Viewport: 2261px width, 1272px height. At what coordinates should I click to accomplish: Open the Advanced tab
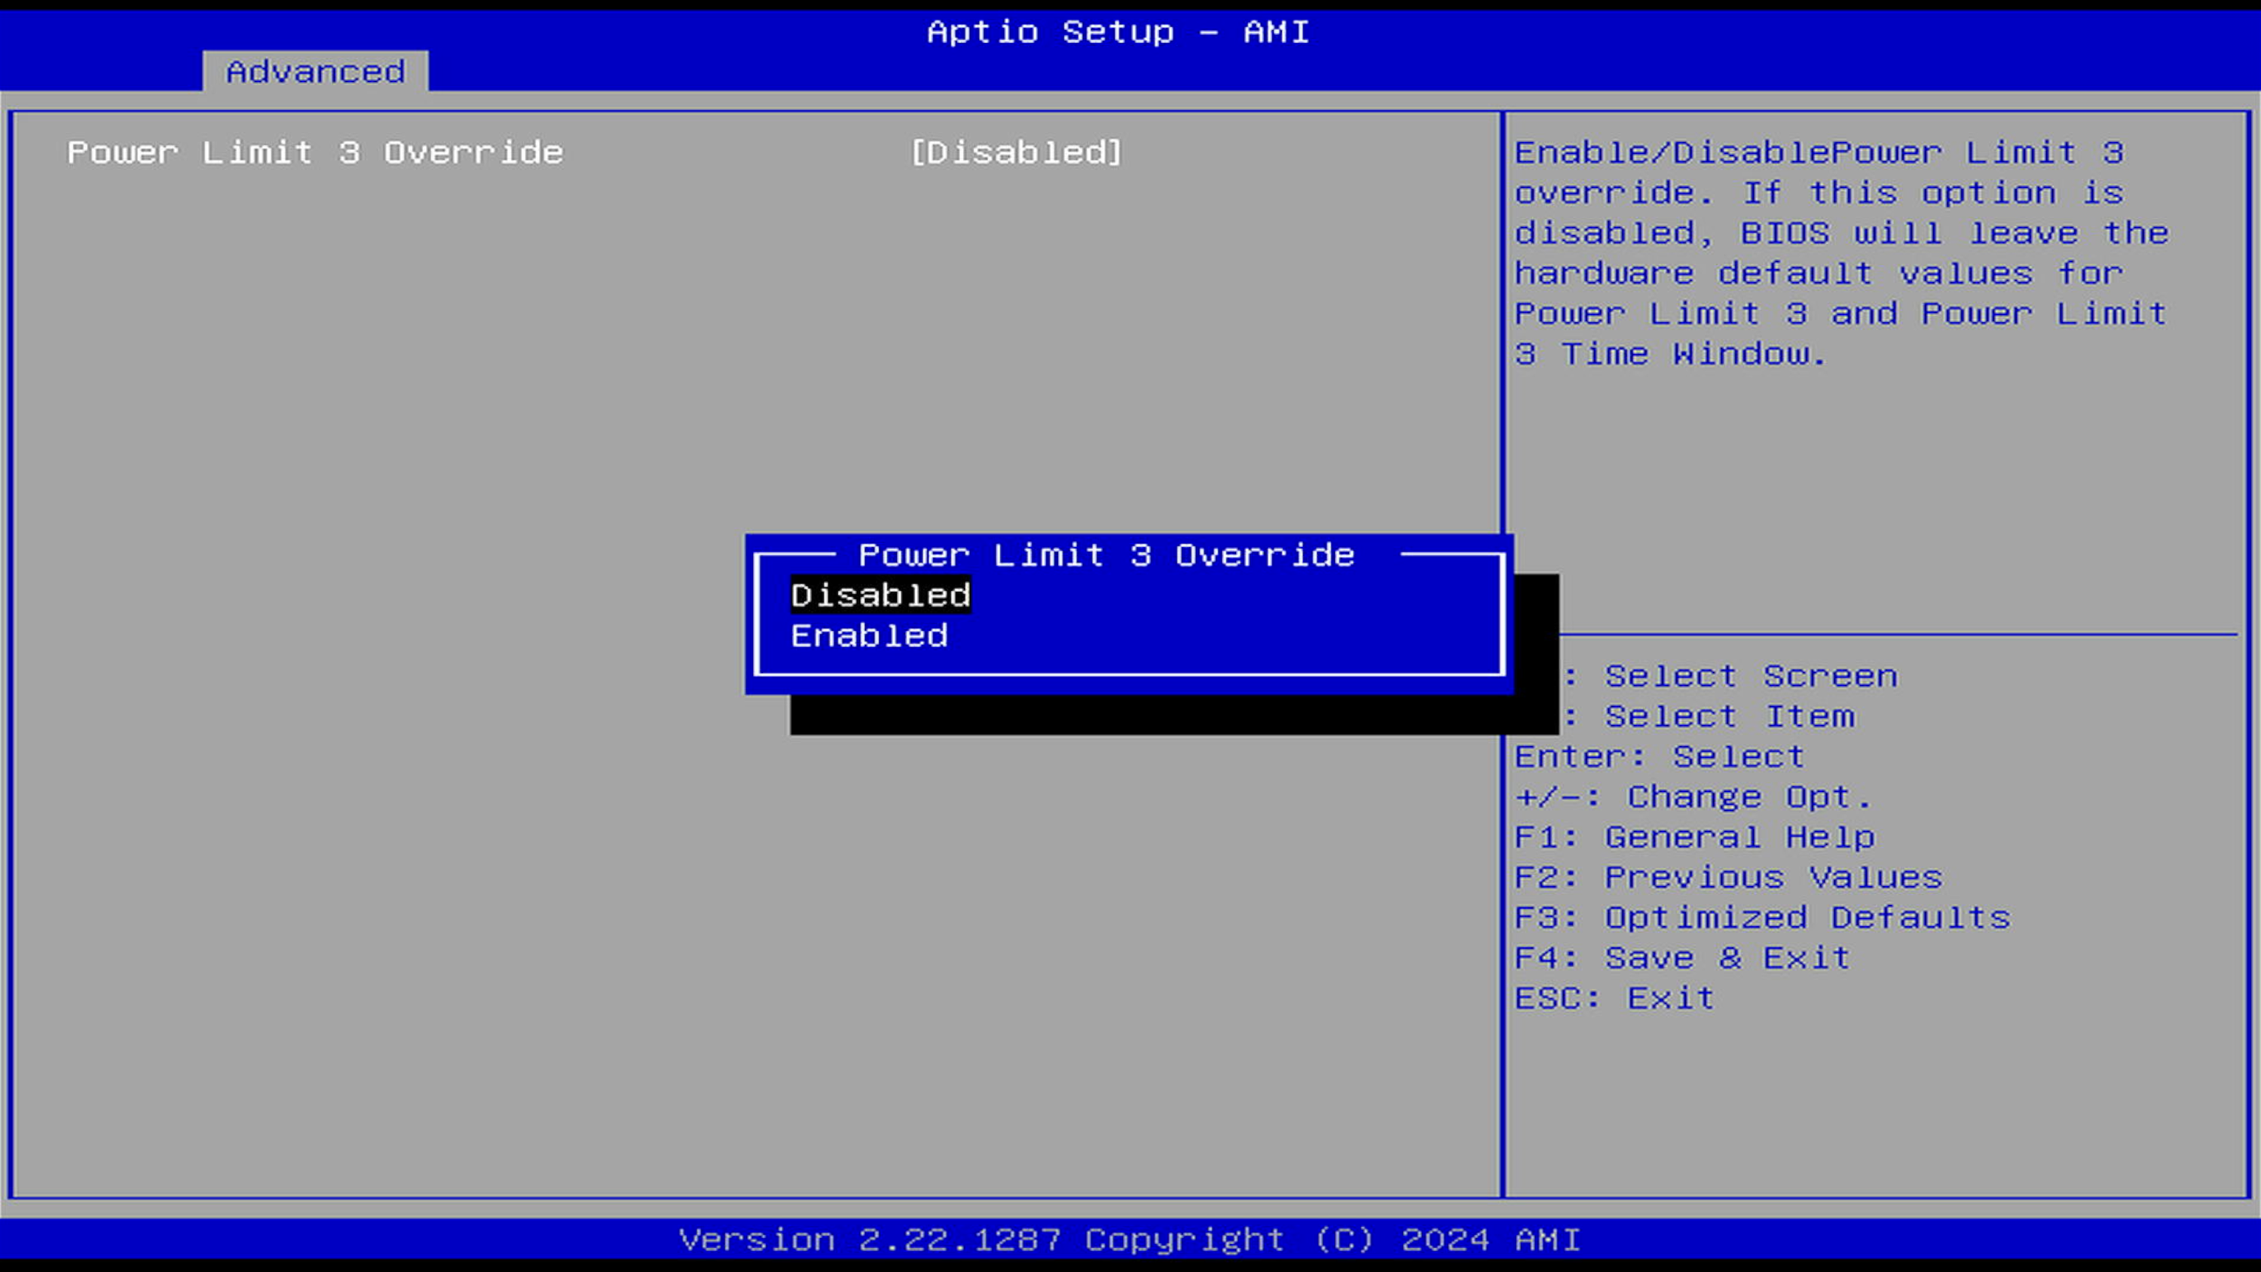[315, 71]
